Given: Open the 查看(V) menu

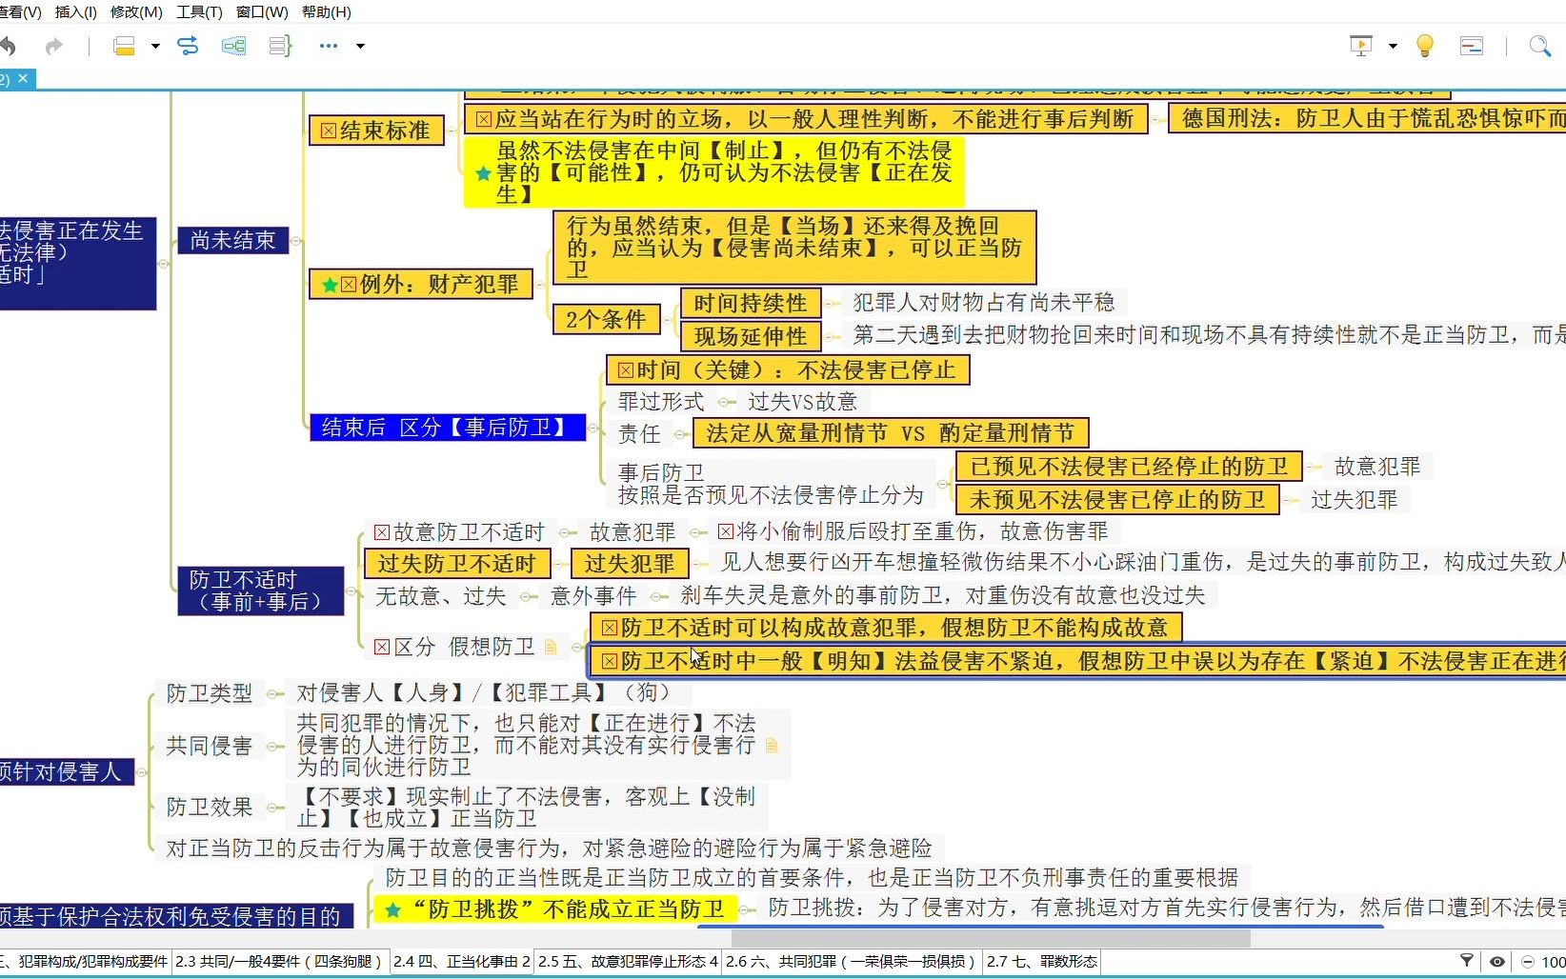Looking at the screenshot, I should 20,12.
